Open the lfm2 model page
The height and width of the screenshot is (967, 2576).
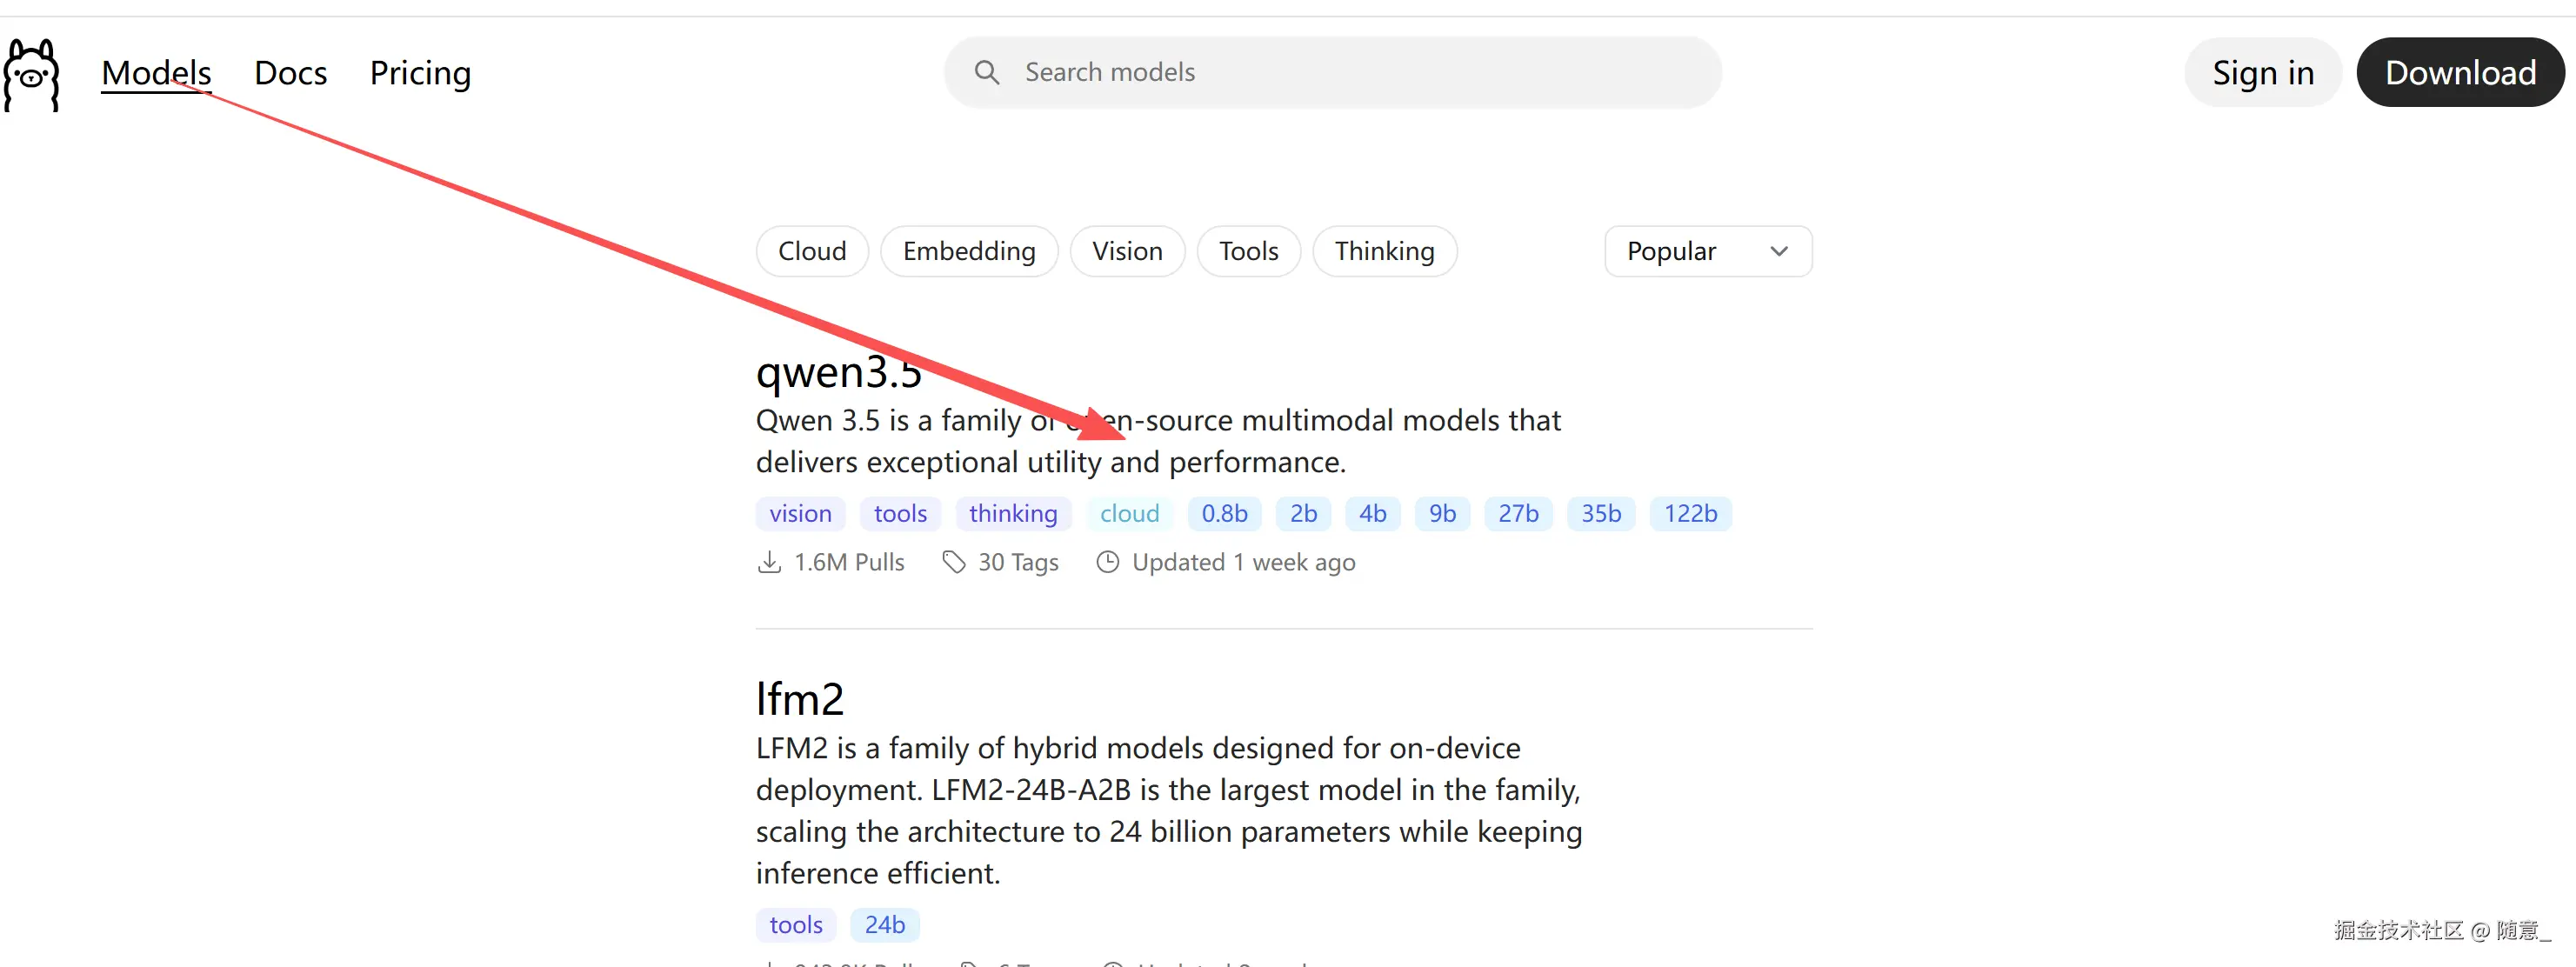[799, 699]
